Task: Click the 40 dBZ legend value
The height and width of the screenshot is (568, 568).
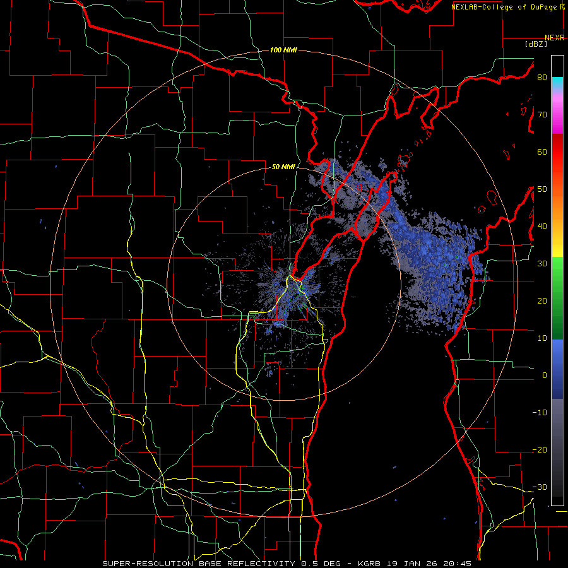Action: tap(542, 227)
